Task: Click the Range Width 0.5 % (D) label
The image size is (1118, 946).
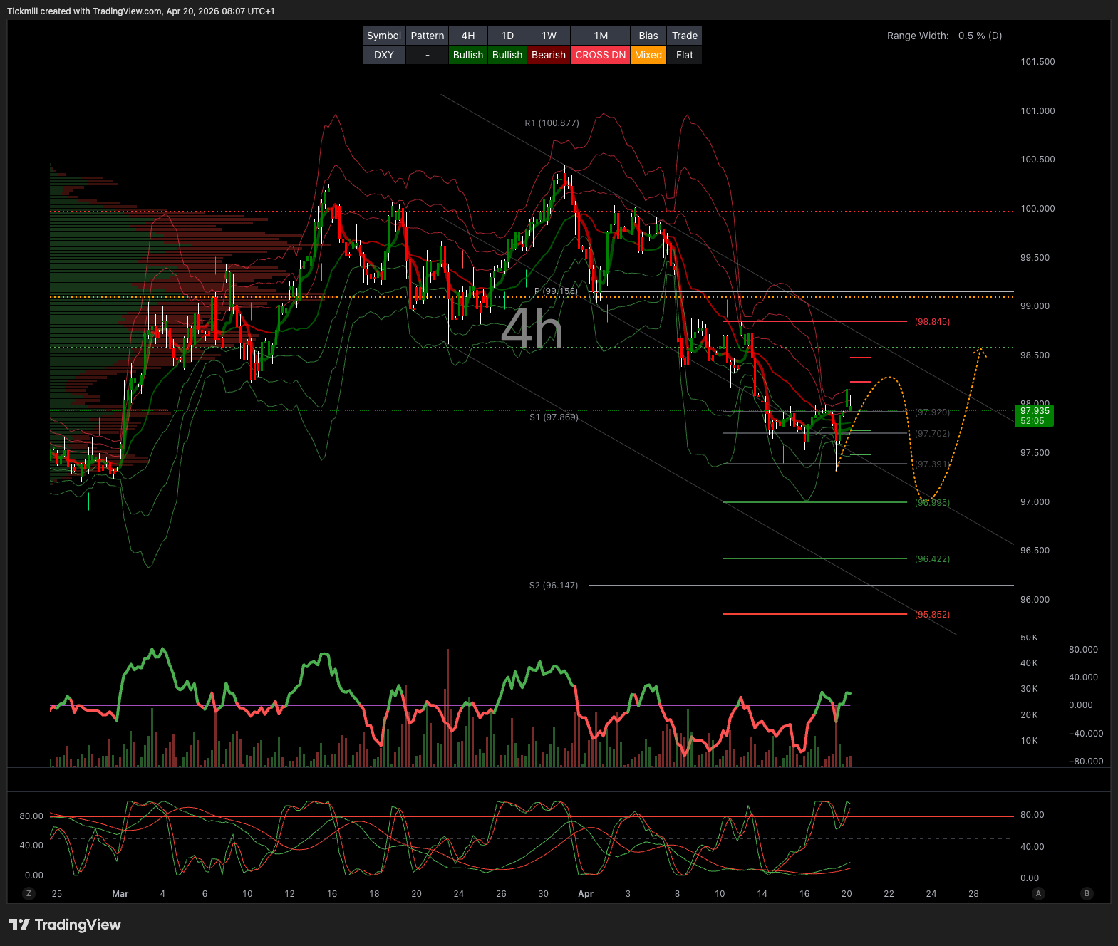Action: click(944, 36)
